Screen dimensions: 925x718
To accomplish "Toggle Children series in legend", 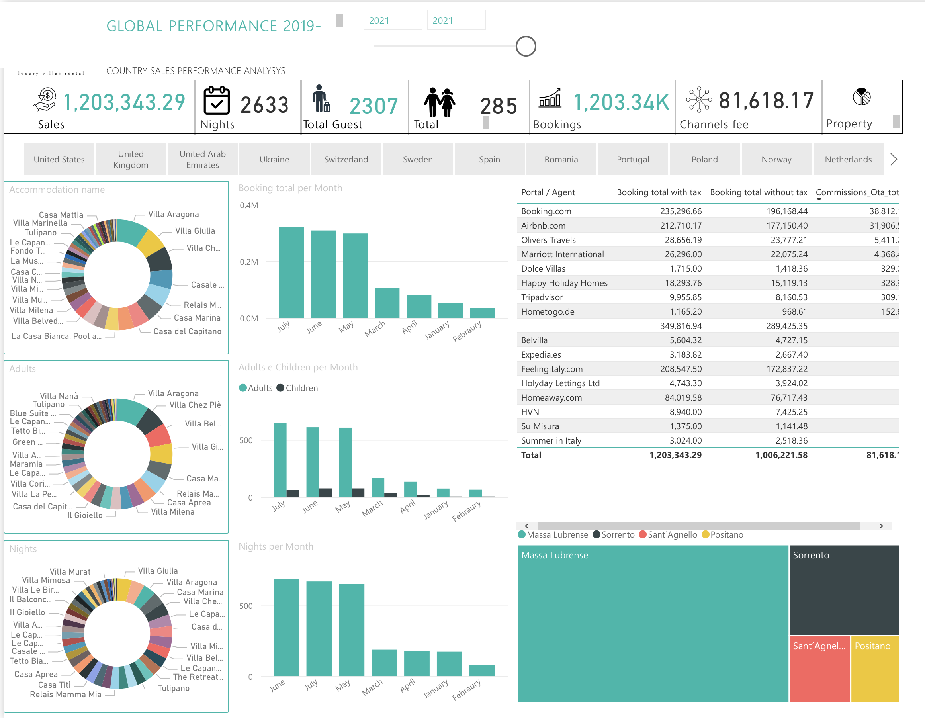I will point(297,388).
